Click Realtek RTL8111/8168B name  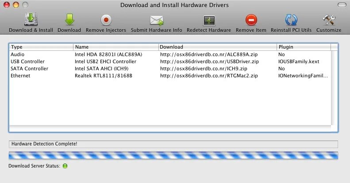point(104,76)
